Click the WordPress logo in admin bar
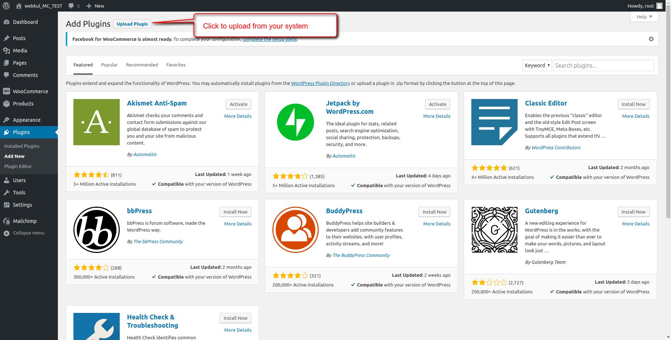This screenshot has height=340, width=671. [6, 6]
